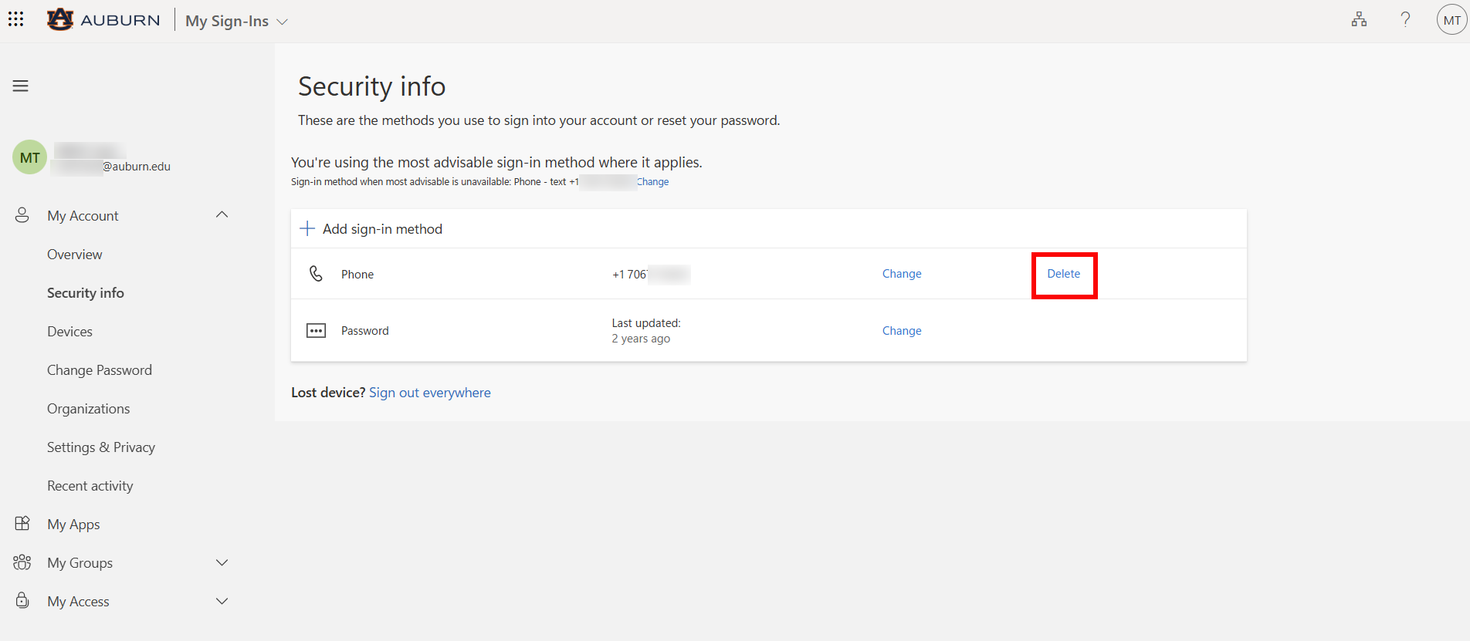This screenshot has height=641, width=1470.
Task: Click the My Groups people icon
Action: click(22, 562)
